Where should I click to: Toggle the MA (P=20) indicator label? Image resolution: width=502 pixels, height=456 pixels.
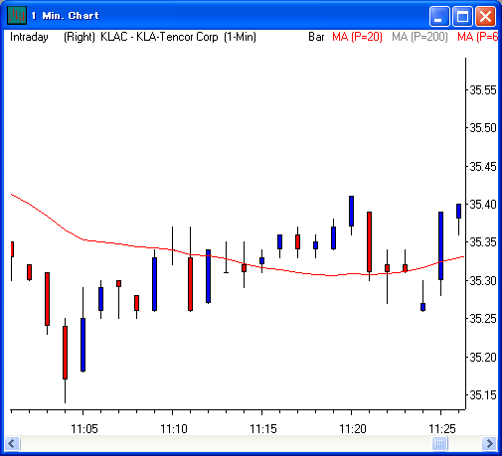click(357, 37)
